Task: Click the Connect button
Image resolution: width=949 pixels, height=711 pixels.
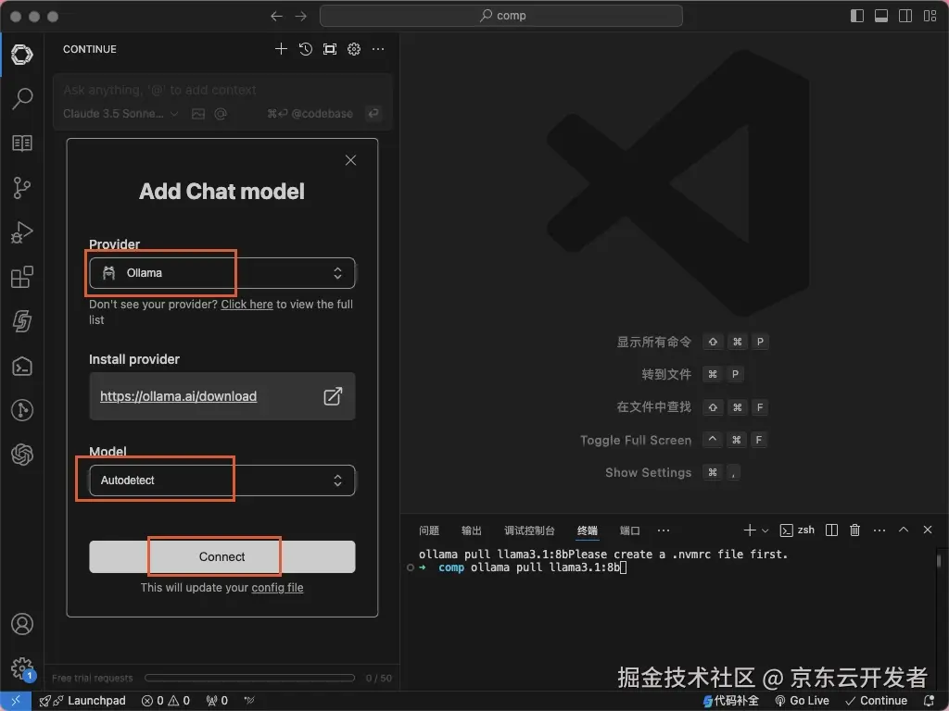Action: click(222, 556)
